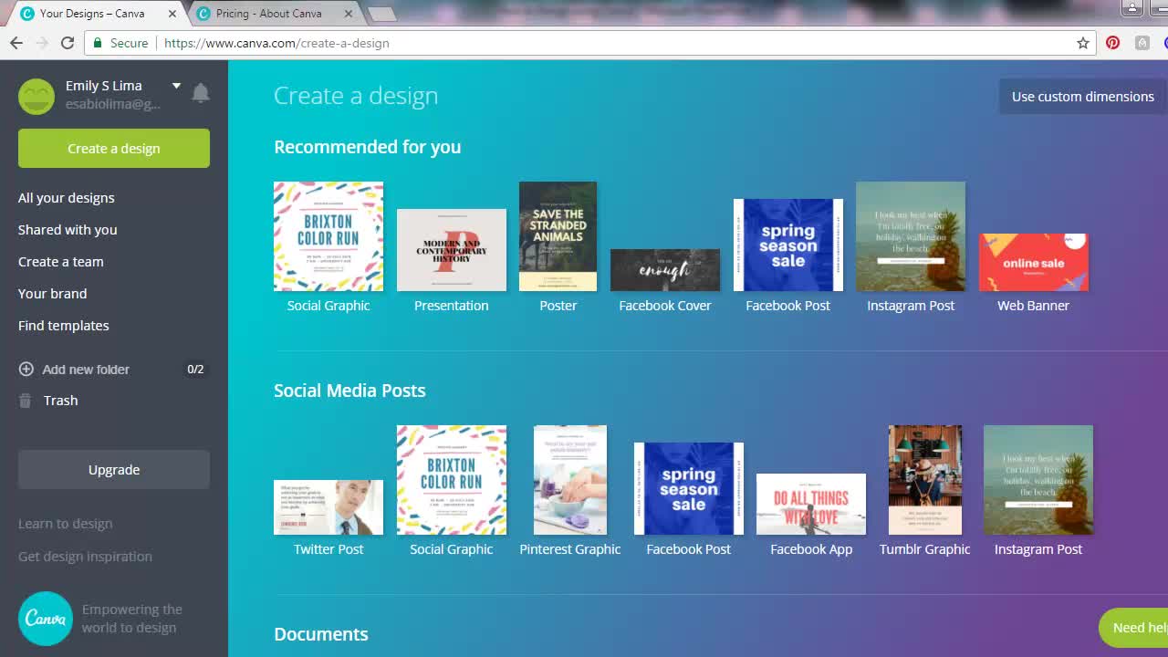Click Add new folder
This screenshot has width=1168, height=657.
point(86,370)
